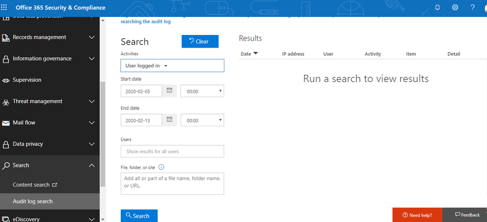Click the Item column header
The height and width of the screenshot is (222, 487).
tap(411, 54)
